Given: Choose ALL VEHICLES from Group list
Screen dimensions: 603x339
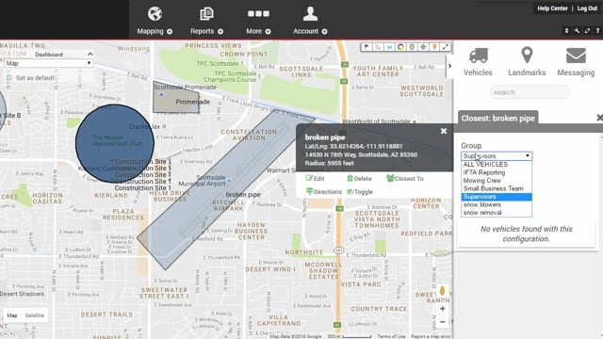Looking at the screenshot, I should [497, 165].
